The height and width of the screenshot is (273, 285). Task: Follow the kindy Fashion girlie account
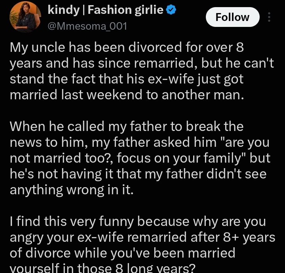point(232,17)
